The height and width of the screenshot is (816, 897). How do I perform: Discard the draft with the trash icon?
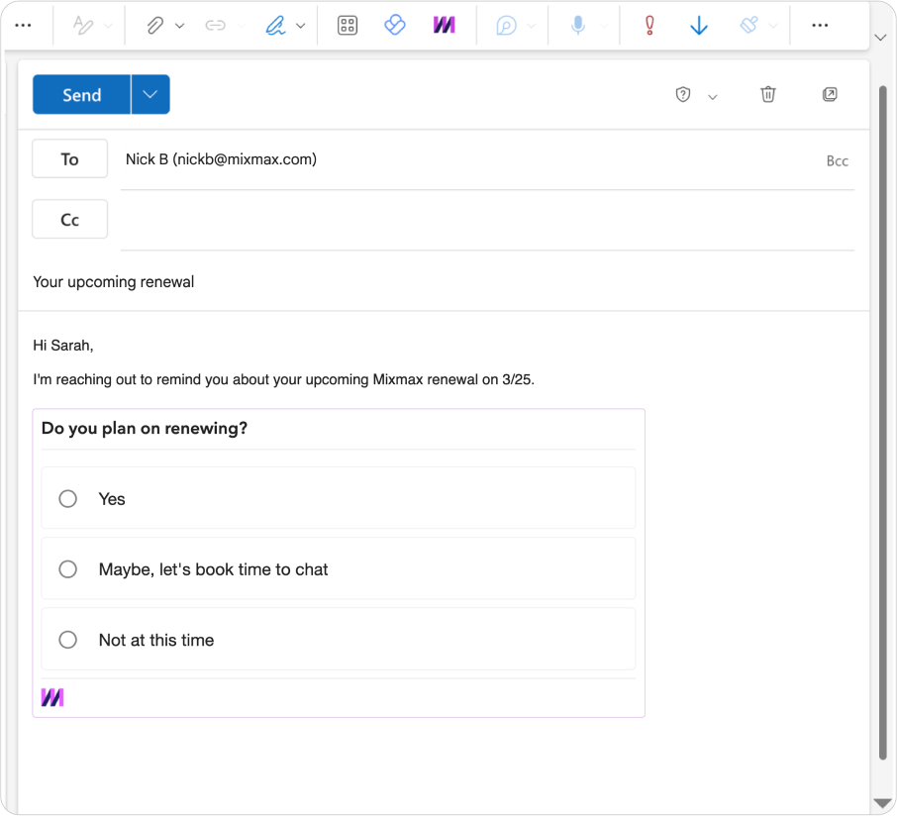pyautogui.click(x=767, y=94)
